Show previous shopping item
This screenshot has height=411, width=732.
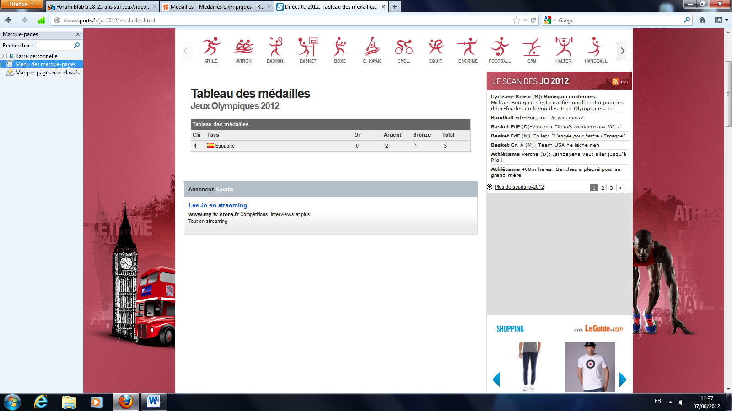pyautogui.click(x=496, y=379)
